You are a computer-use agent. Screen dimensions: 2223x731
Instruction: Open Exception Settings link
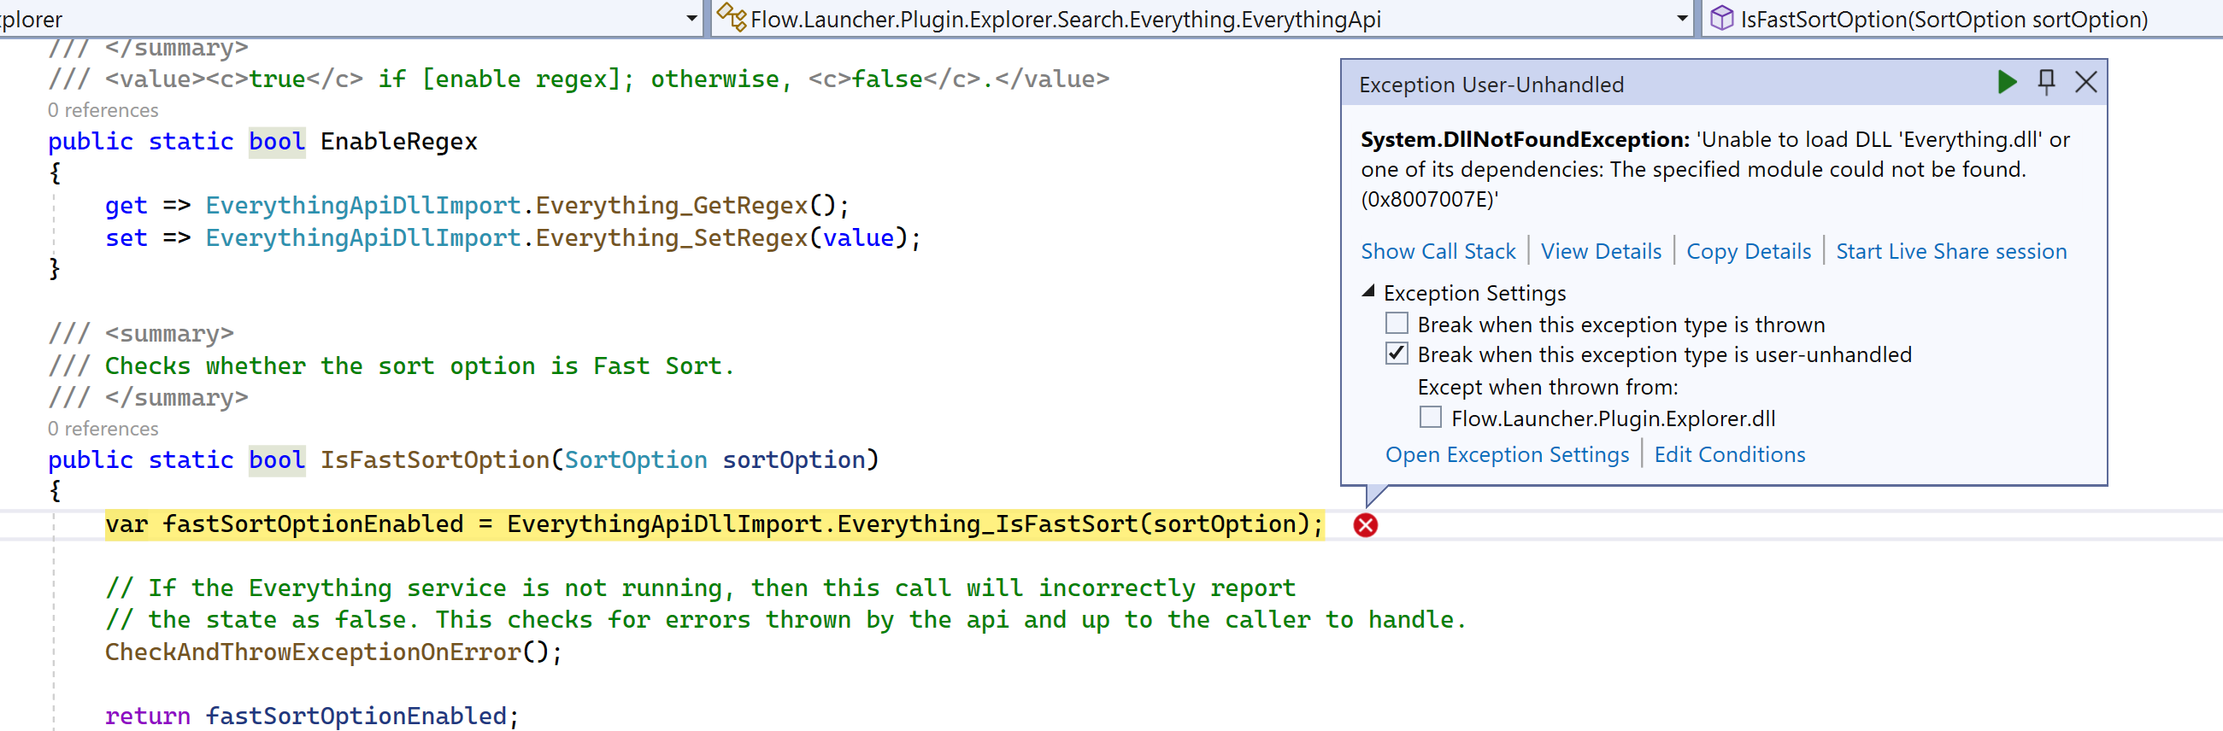coord(1507,455)
